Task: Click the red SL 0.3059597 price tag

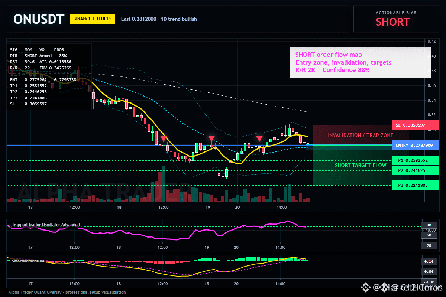Action: pos(416,125)
